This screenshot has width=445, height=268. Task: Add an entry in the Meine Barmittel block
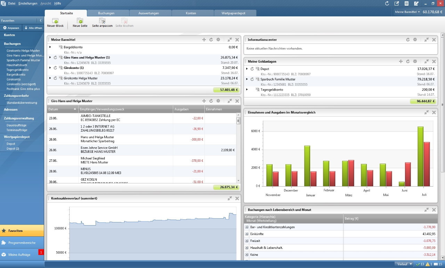click(x=204, y=40)
